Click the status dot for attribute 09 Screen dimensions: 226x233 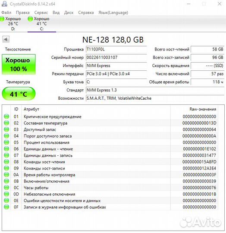pos(6,168)
